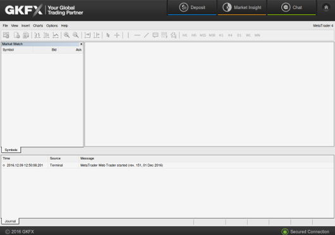Select the Candlesticks chart icon
The image size is (335, 235).
(46, 35)
